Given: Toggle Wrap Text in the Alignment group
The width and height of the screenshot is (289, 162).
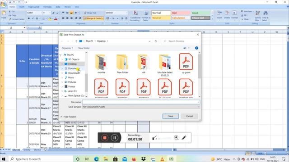Looking at the screenshot, I should [90, 13].
